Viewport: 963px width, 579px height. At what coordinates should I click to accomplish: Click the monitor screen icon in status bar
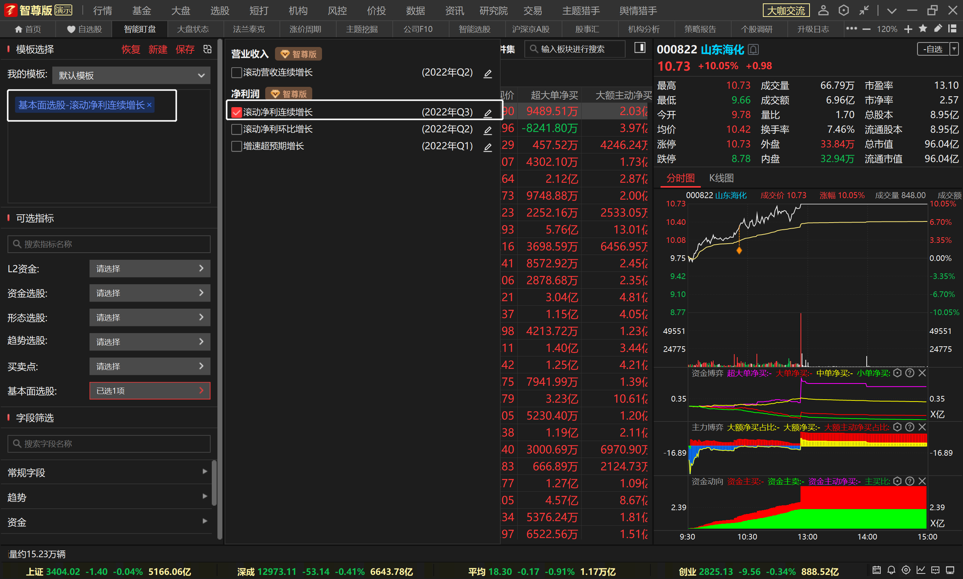(950, 570)
